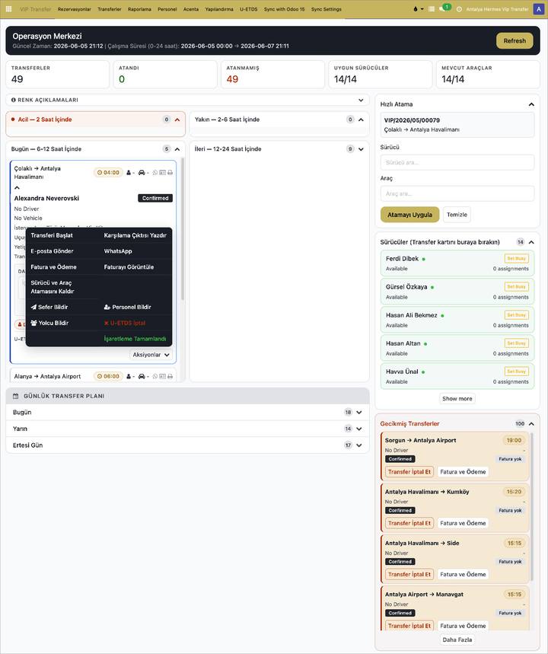The width and height of the screenshot is (548, 654).
Task: Collapse the Sürücüler panel
Action: (531, 242)
